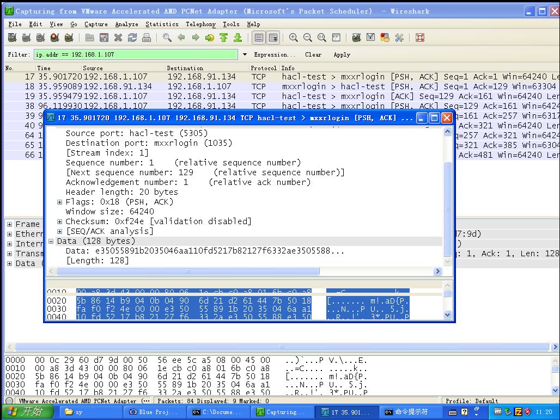Click the Expression... filter button
The height and width of the screenshot is (420, 560).
275,54
